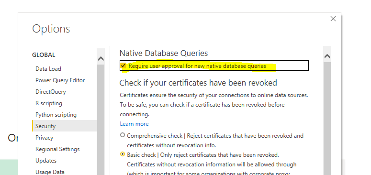Open the Updates category
The height and width of the screenshot is (175, 371).
(46, 161)
